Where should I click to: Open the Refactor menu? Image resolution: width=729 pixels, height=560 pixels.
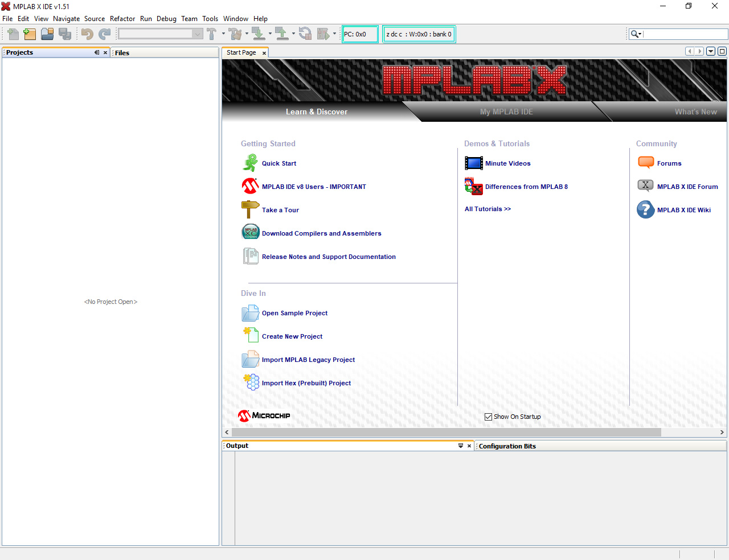[x=122, y=19]
